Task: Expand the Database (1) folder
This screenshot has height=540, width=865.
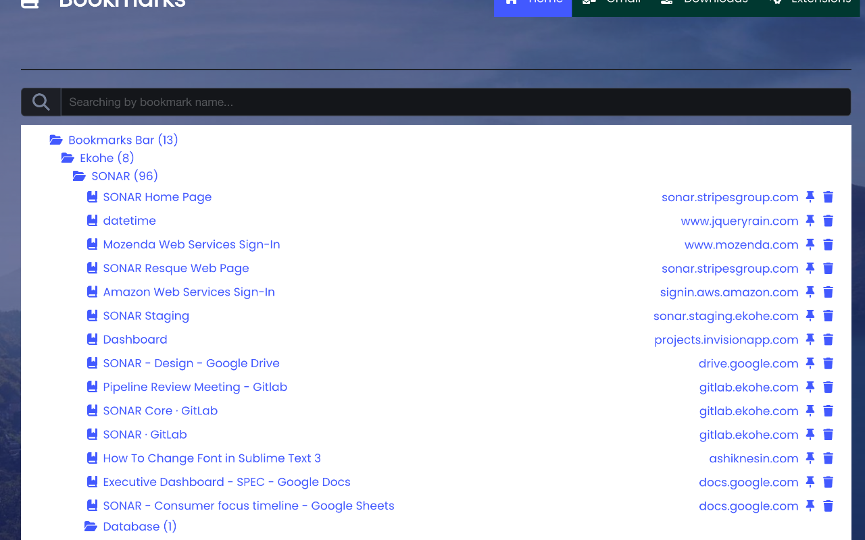Action: click(x=139, y=526)
